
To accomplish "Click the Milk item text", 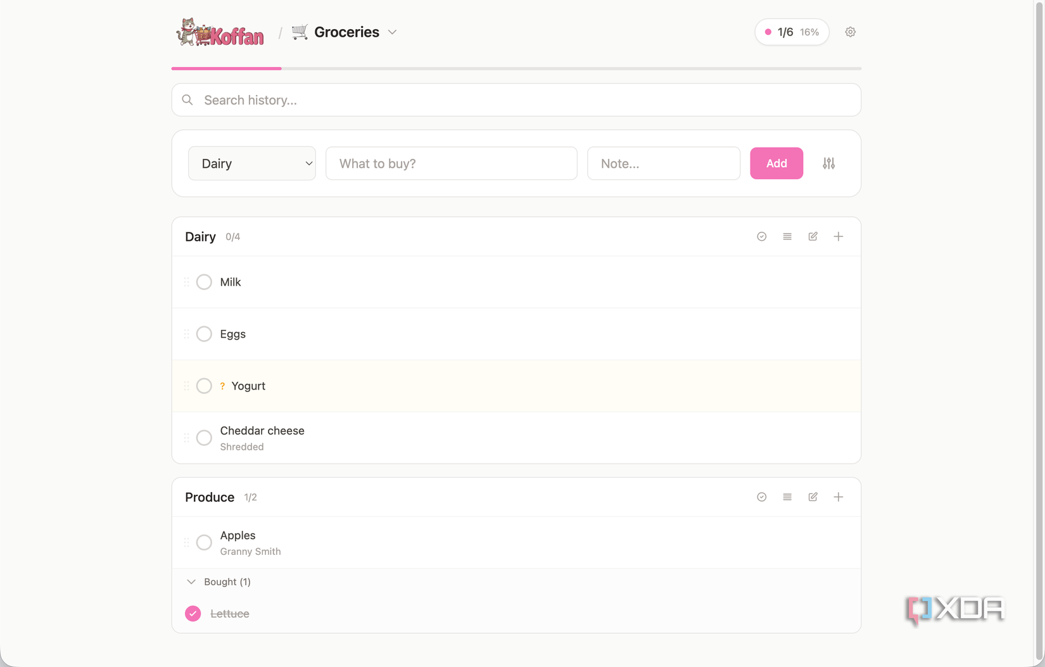I will (x=231, y=283).
